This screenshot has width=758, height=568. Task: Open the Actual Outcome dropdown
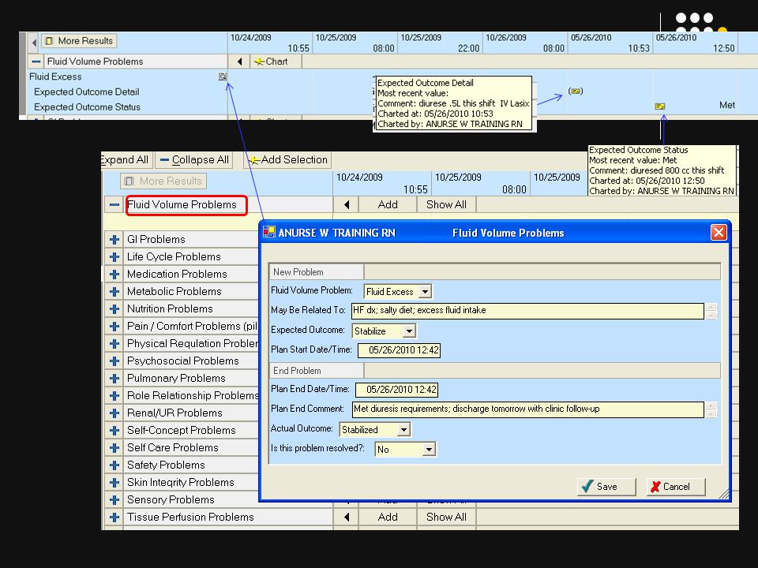point(403,429)
